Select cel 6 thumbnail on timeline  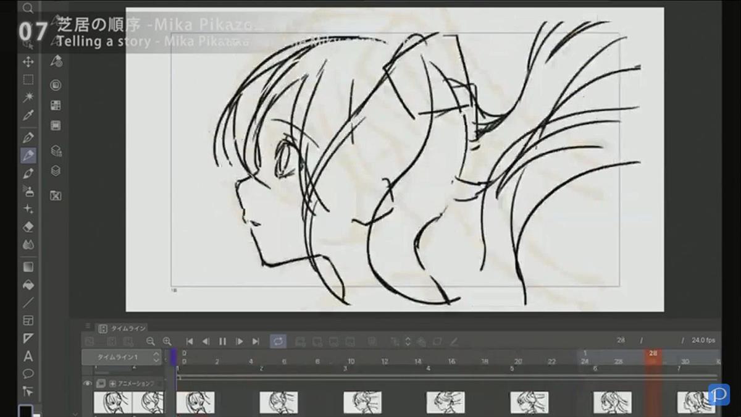(x=613, y=402)
